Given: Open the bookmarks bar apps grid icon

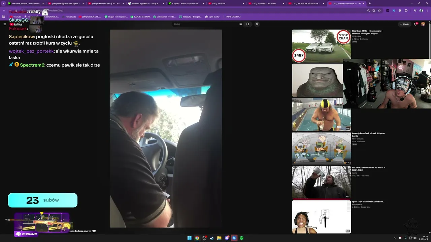Looking at the screenshot, I should 4,16.
